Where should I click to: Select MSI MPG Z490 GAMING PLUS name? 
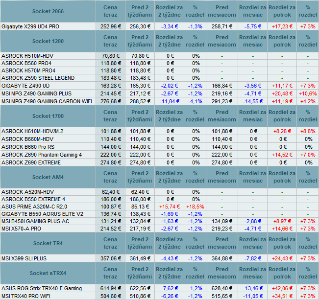coord(37,93)
